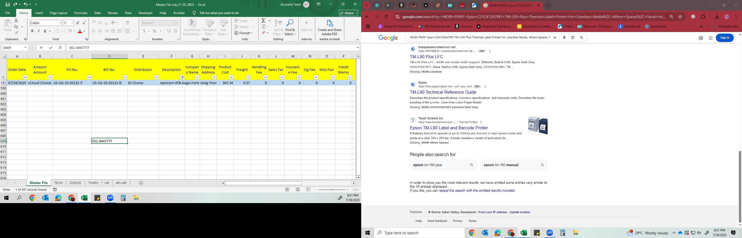Click Chrome's Reload page icon
Image resolution: width=742 pixels, height=238 pixels.
386,17
